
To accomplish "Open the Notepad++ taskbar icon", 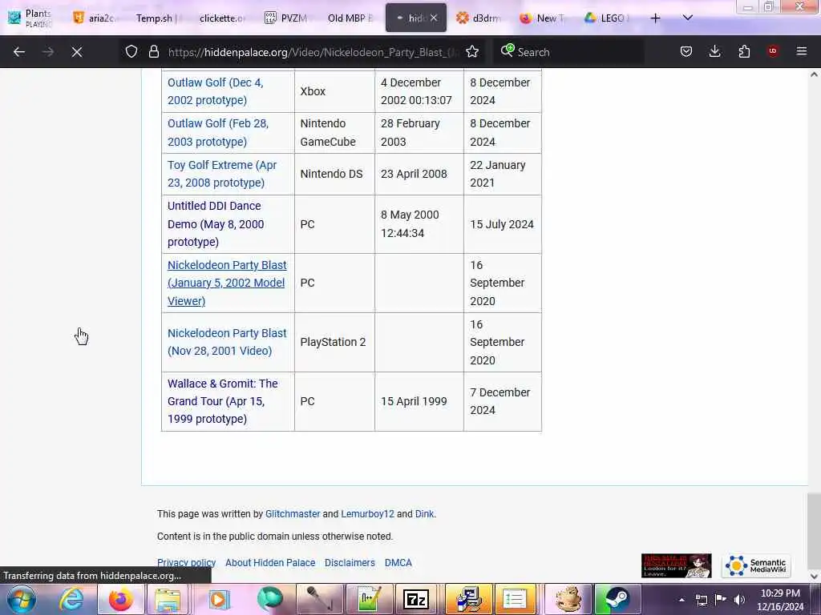I will point(369,599).
